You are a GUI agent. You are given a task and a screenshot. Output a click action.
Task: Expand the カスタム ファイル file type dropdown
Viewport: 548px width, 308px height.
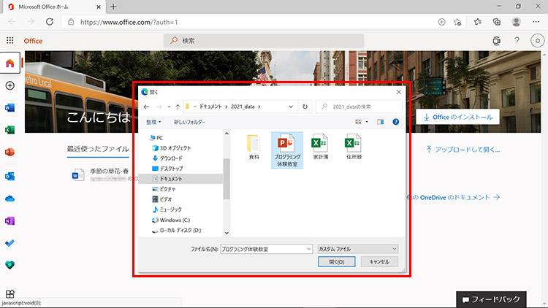tap(358, 248)
